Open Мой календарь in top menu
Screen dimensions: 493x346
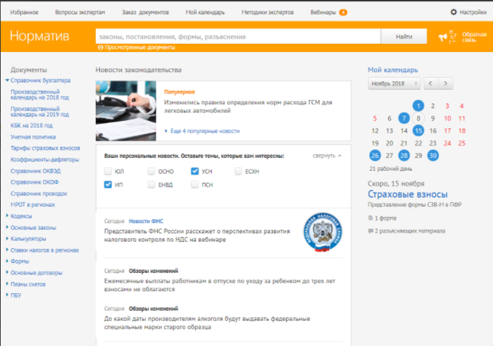tap(205, 13)
